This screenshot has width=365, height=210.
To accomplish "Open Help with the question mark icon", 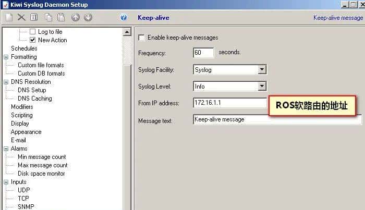I will tap(124, 17).
